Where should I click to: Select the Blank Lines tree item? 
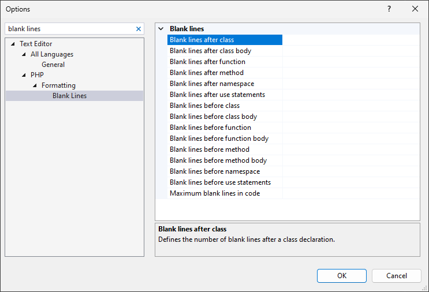74,96
